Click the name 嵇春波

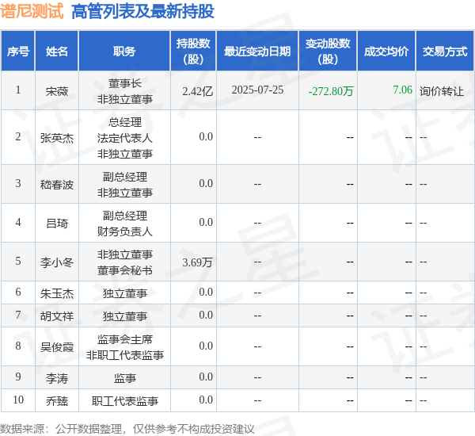point(57,185)
